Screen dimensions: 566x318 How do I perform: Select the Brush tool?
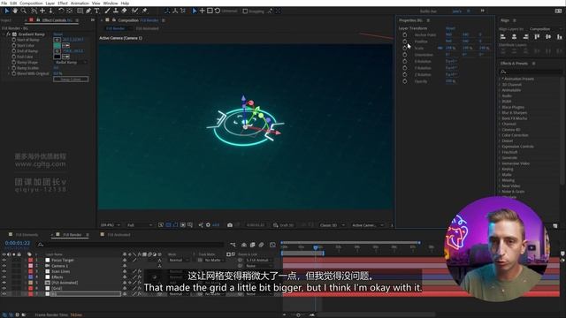coord(107,11)
